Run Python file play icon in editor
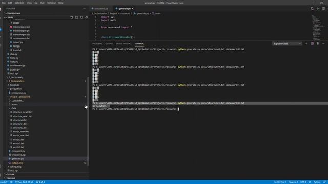 click(x=318, y=9)
